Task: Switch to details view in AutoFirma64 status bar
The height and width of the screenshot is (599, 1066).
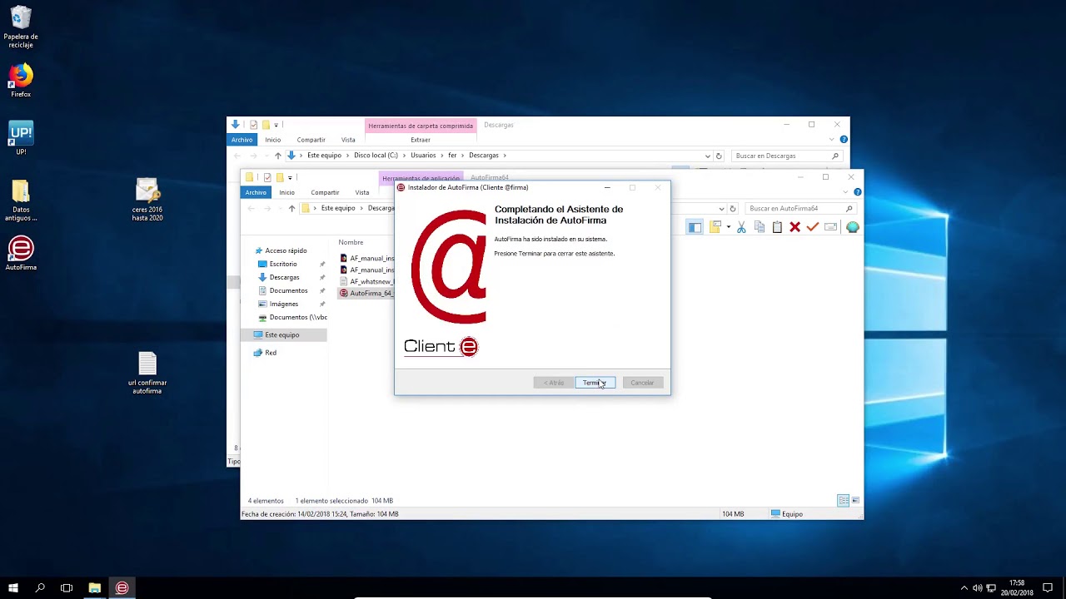Action: [x=843, y=501]
